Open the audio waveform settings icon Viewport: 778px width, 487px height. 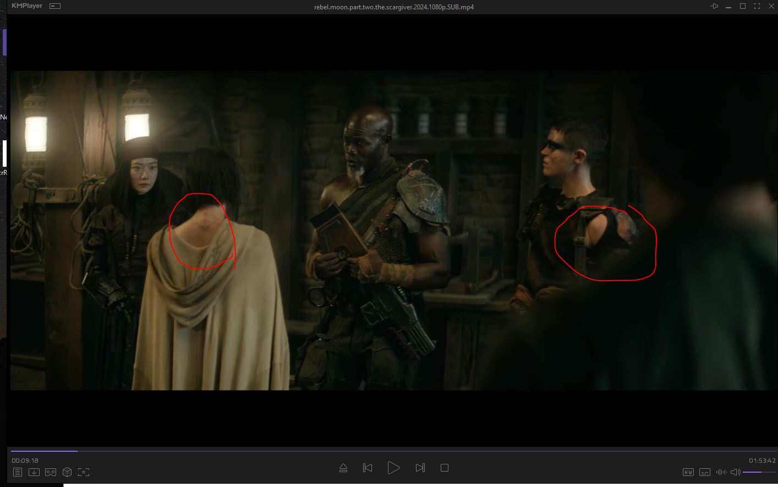pyautogui.click(x=721, y=472)
